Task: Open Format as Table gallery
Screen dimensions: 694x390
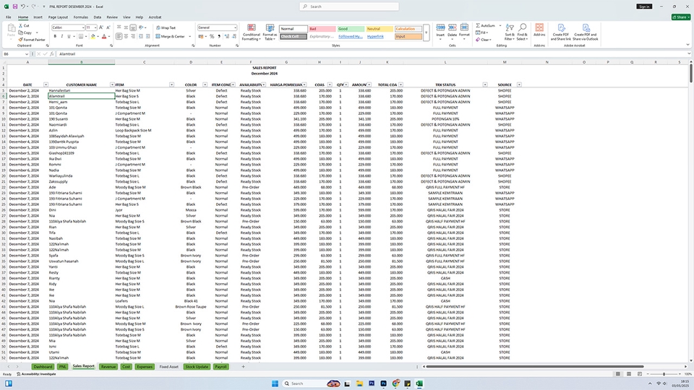Action: [x=270, y=32]
